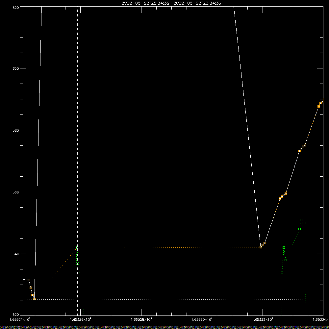Click the y-axis label 620

pos(16,8)
